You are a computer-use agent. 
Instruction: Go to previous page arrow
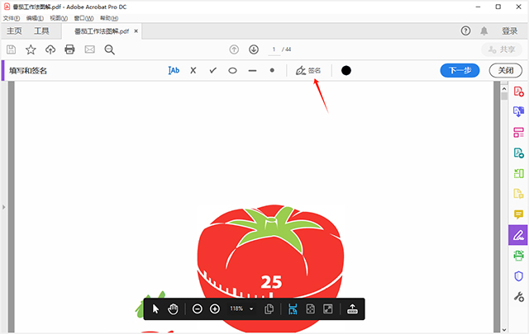click(x=234, y=49)
